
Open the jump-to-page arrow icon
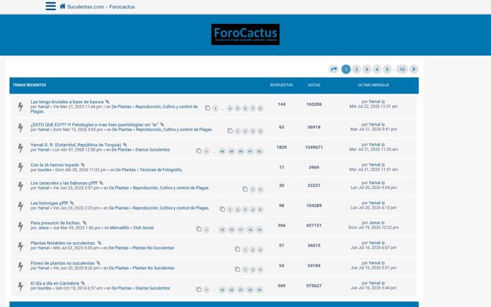pyautogui.click(x=333, y=69)
